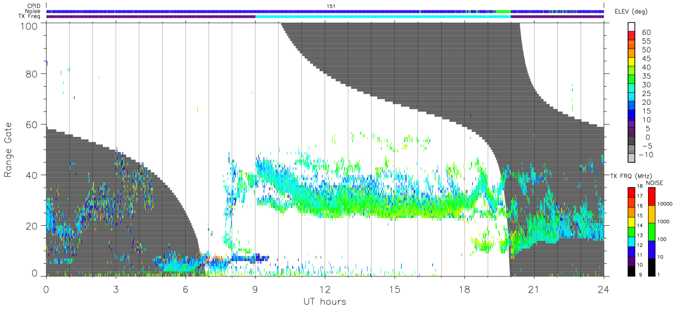Select the CPID label at top left
This screenshot has width=679, height=313.
click(x=34, y=6)
